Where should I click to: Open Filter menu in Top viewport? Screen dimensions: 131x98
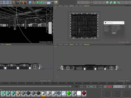point(77,6)
